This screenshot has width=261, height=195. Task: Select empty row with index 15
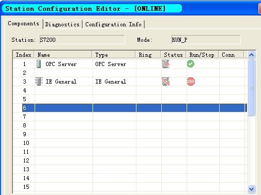[x=130, y=187]
